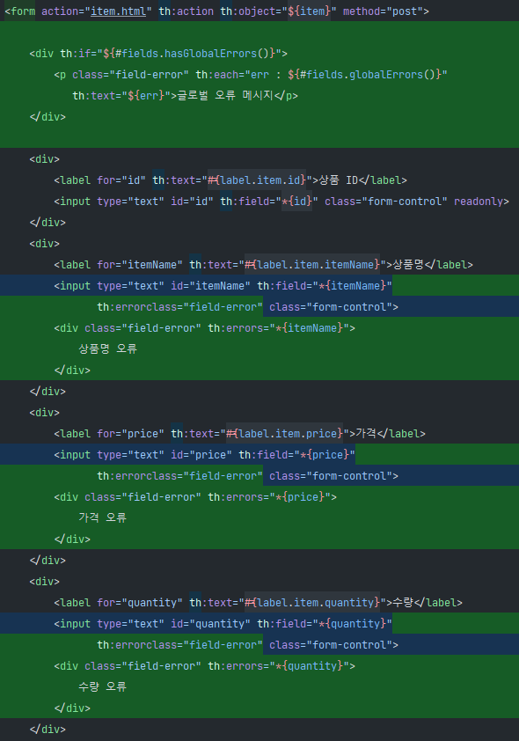Click class="form-control" on the readonly id input
Screen dimensions: 519x741
click(x=386, y=202)
